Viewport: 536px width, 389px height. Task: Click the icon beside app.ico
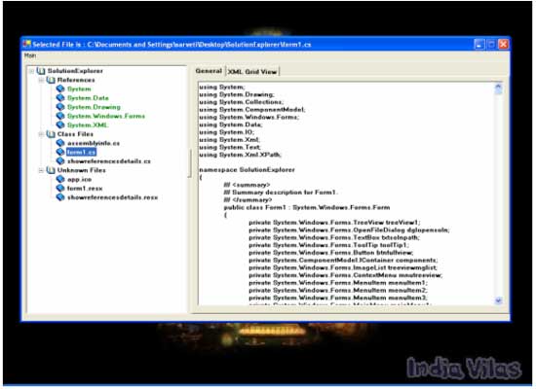point(60,179)
